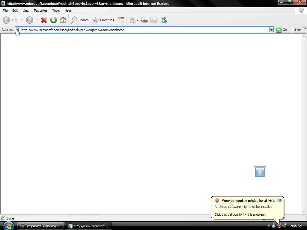Select the microsoft.com Internet Explorer taskbar button

coord(88,226)
